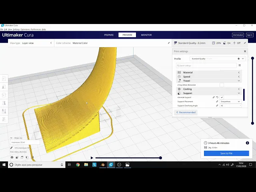
Task: Edit color scheme with pencil icon
Action: click(x=169, y=43)
